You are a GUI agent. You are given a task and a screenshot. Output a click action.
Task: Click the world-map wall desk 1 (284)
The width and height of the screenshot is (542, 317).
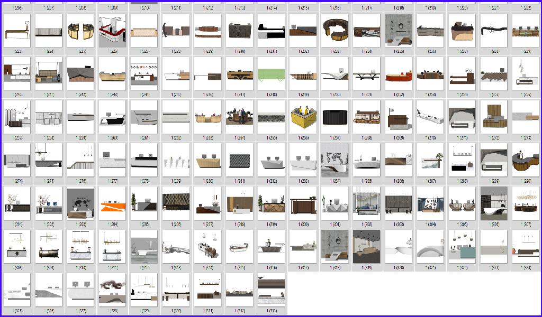point(334,160)
